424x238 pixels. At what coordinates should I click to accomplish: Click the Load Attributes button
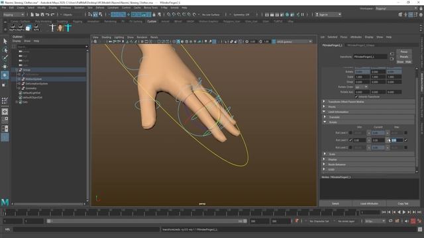point(369,204)
